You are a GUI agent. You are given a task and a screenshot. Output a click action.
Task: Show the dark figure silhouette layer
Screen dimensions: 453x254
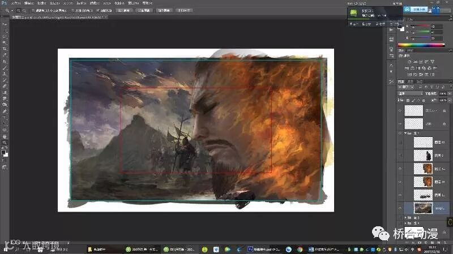(x=400, y=156)
